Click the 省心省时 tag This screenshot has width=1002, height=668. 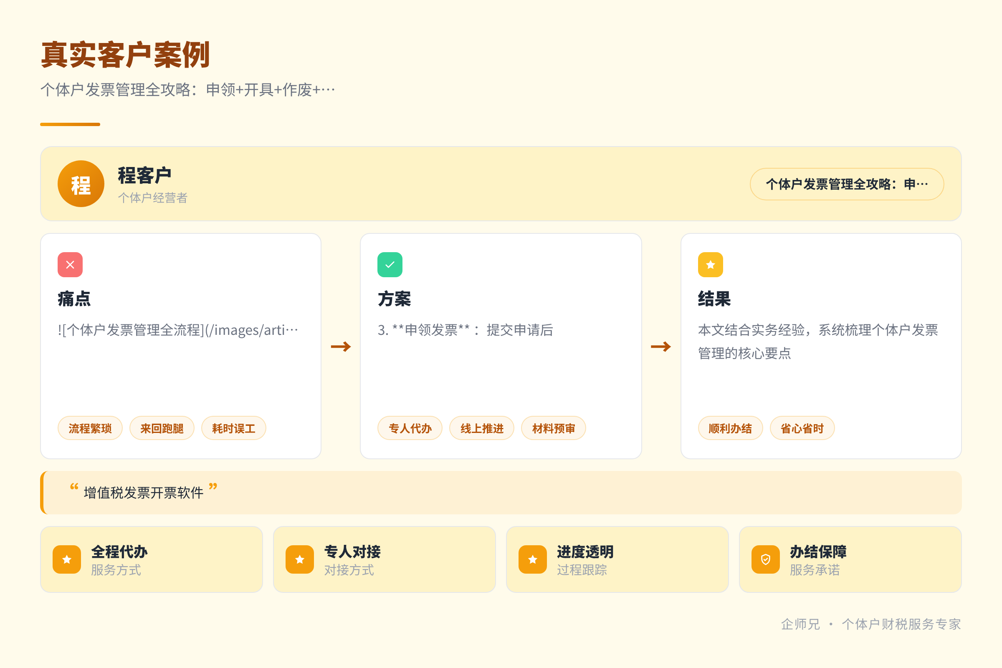pyautogui.click(x=802, y=428)
